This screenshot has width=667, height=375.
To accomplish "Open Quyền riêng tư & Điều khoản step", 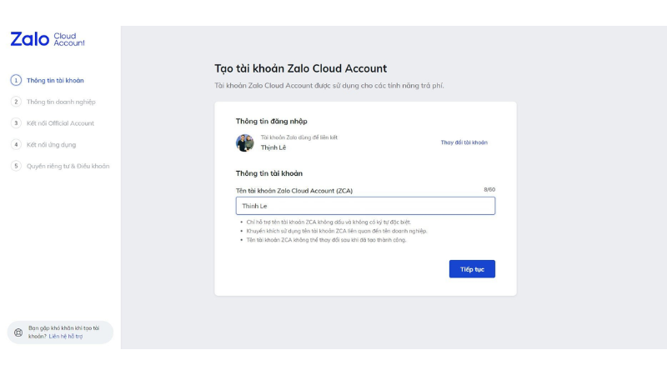I will click(68, 166).
